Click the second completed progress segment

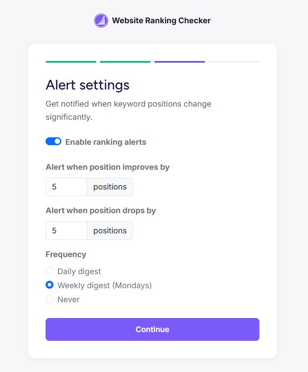125,61
